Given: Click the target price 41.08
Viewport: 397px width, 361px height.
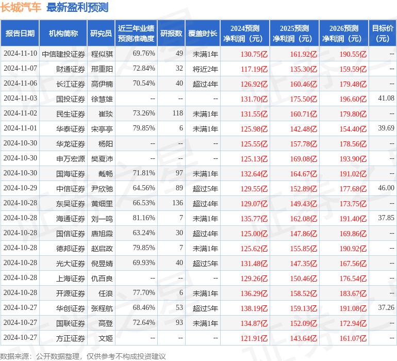Looking at the screenshot, I should point(386,98).
